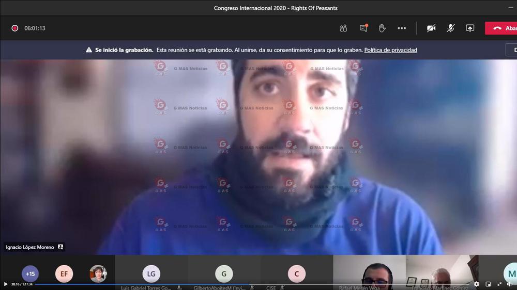Click the +15 more participants bubble
The width and height of the screenshot is (517, 290).
pos(31,274)
